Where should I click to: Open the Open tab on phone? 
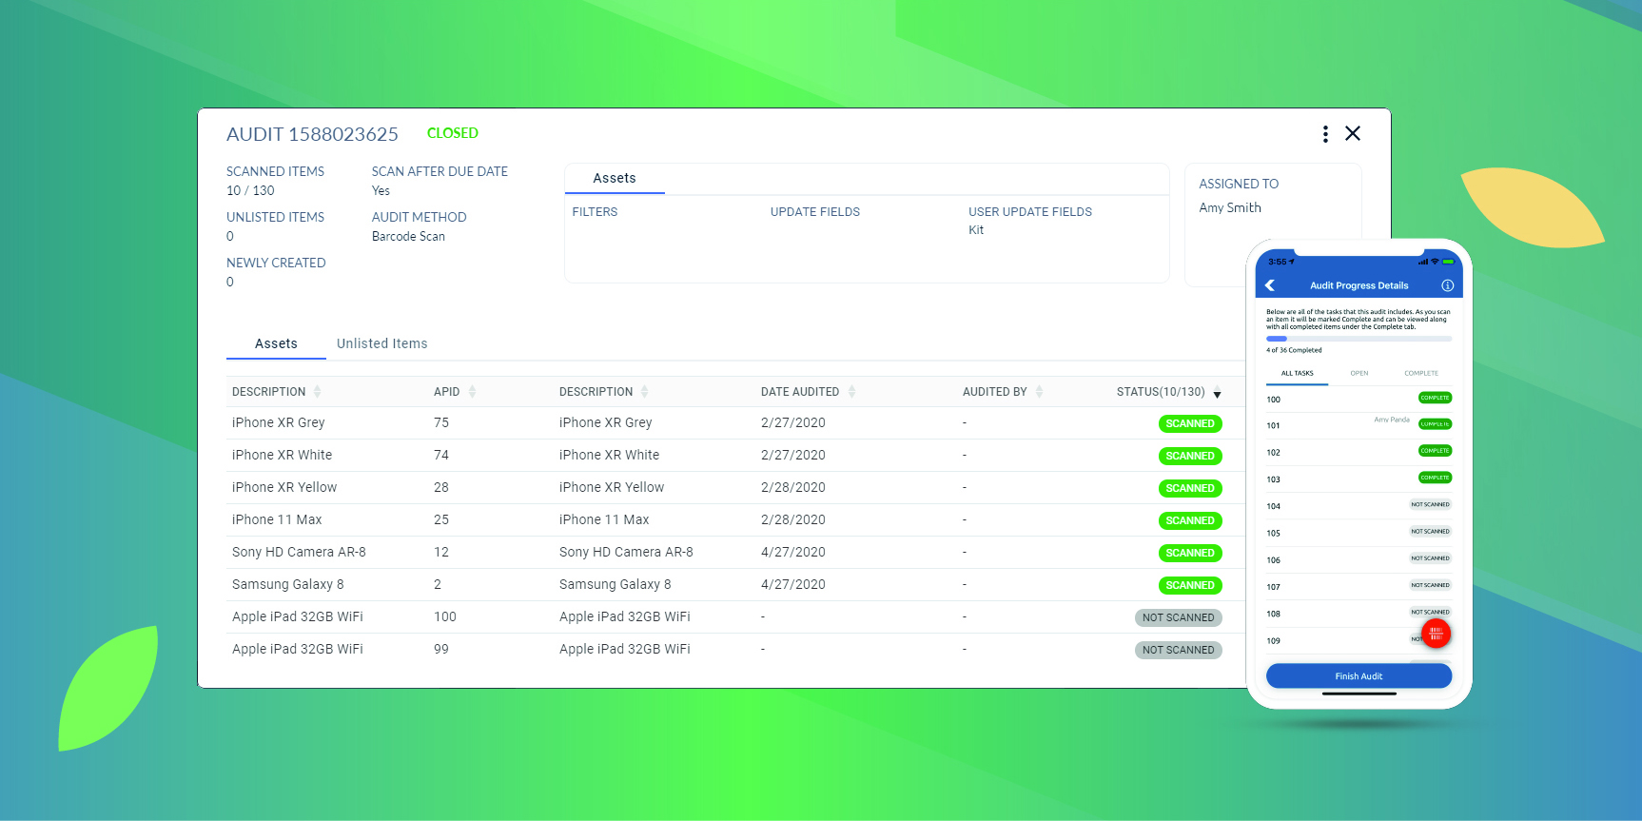[1359, 373]
